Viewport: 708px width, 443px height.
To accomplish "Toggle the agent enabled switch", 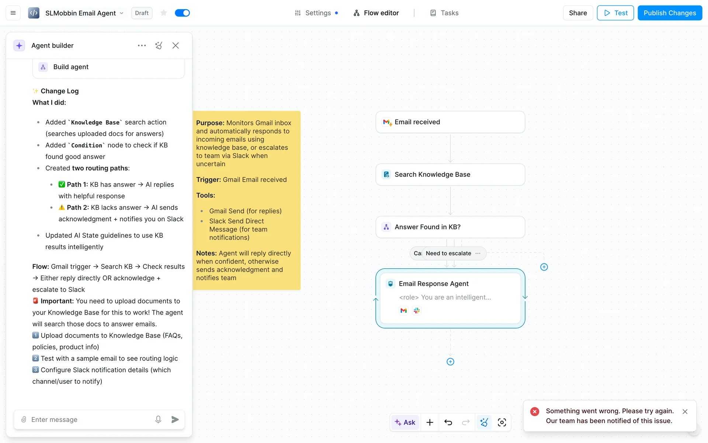I will coord(182,13).
